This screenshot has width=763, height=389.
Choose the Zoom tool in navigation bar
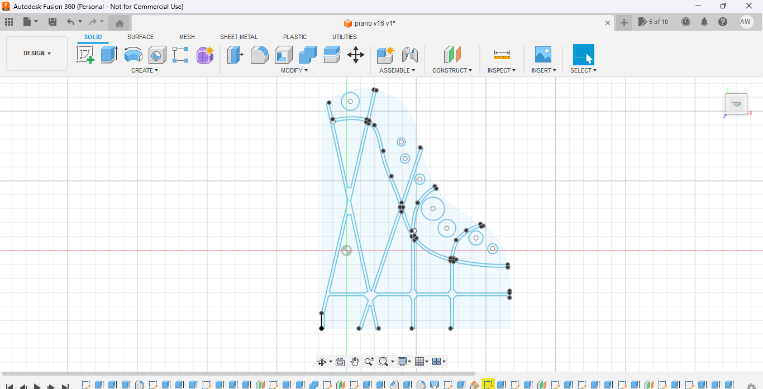click(x=369, y=362)
